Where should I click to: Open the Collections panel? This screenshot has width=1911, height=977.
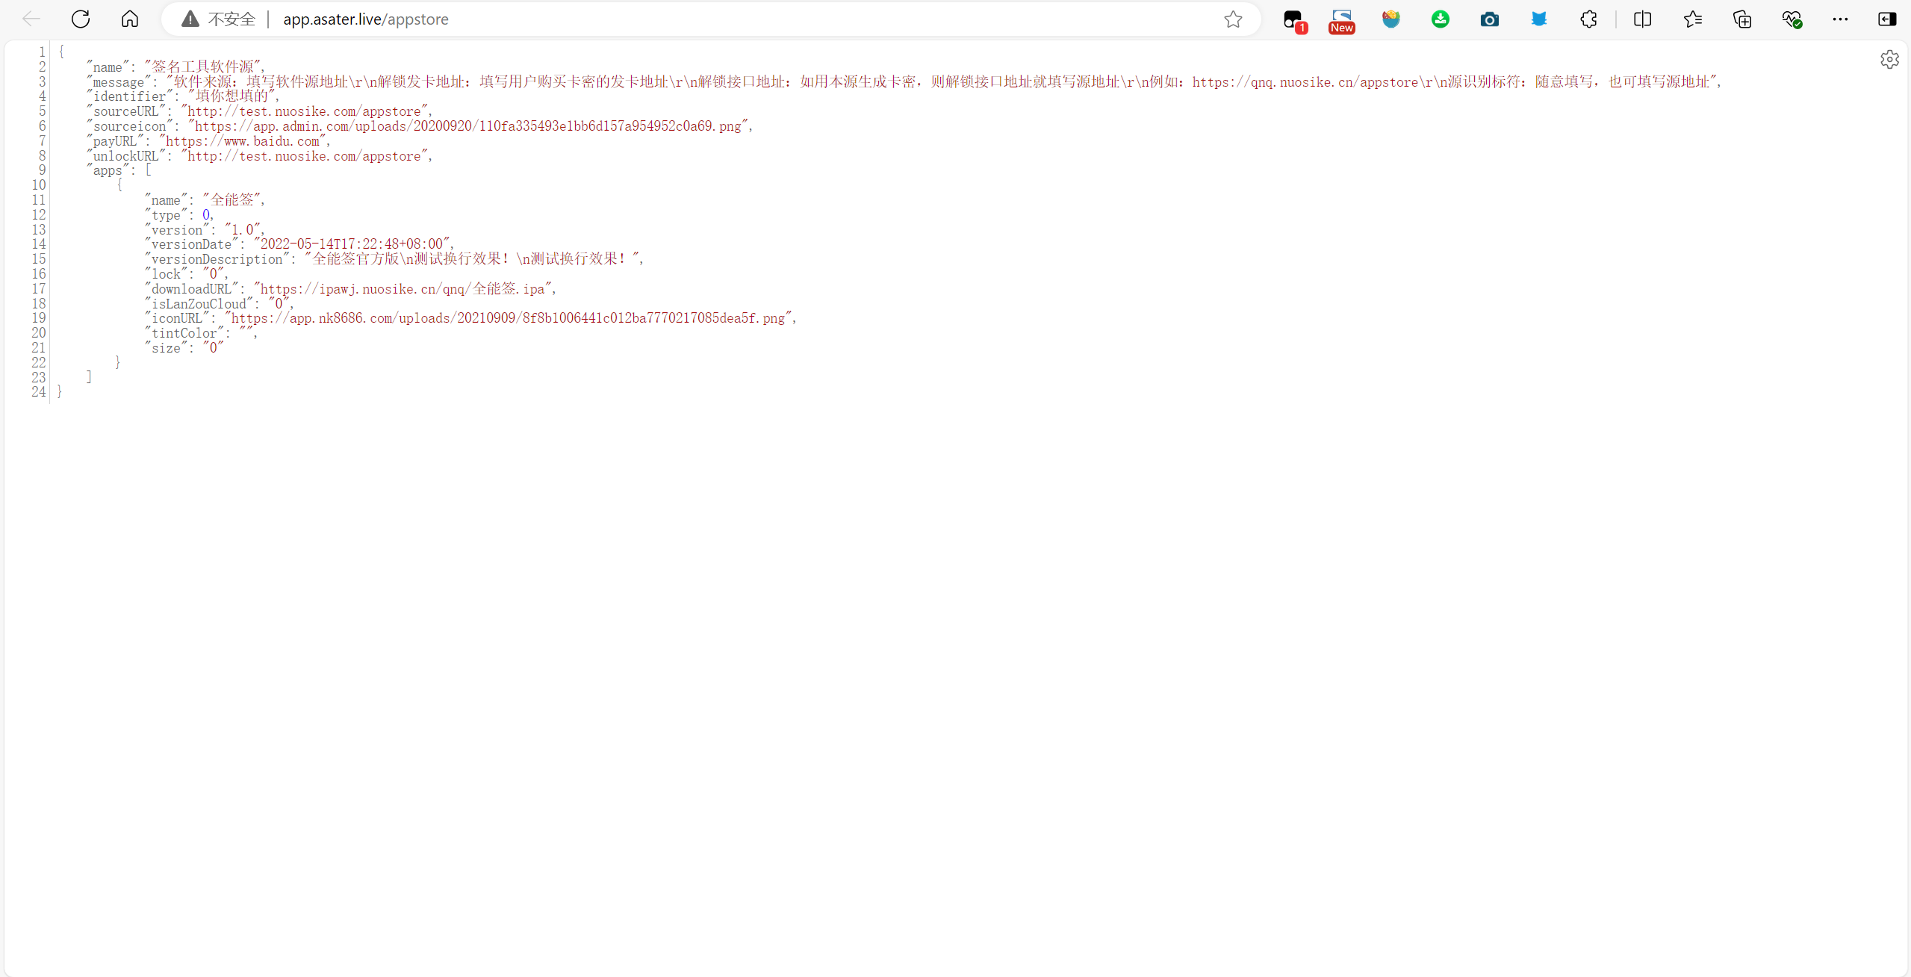[1741, 19]
